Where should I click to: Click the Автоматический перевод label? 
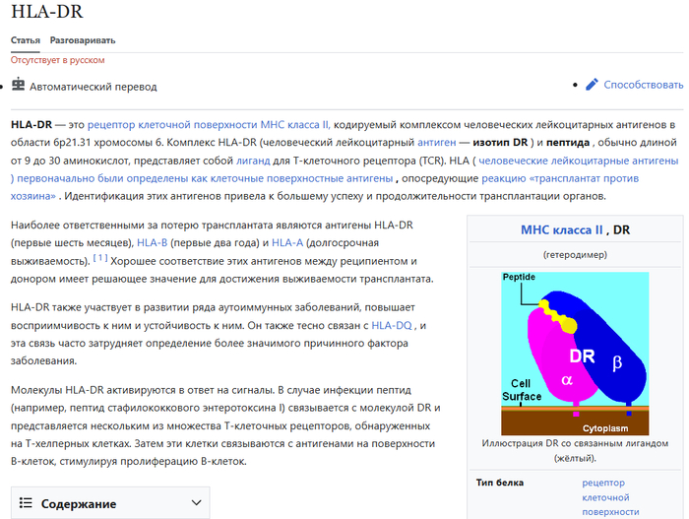pos(94,86)
